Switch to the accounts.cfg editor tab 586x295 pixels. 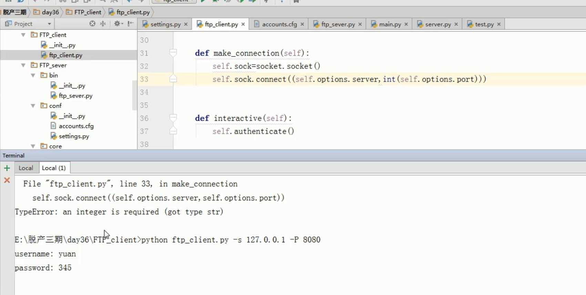(x=279, y=24)
